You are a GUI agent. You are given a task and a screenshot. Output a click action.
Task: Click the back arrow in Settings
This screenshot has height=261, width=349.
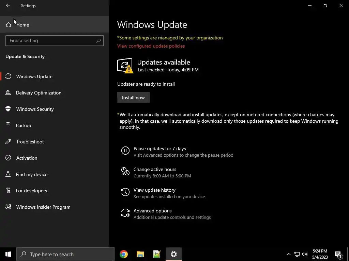[x=8, y=5]
